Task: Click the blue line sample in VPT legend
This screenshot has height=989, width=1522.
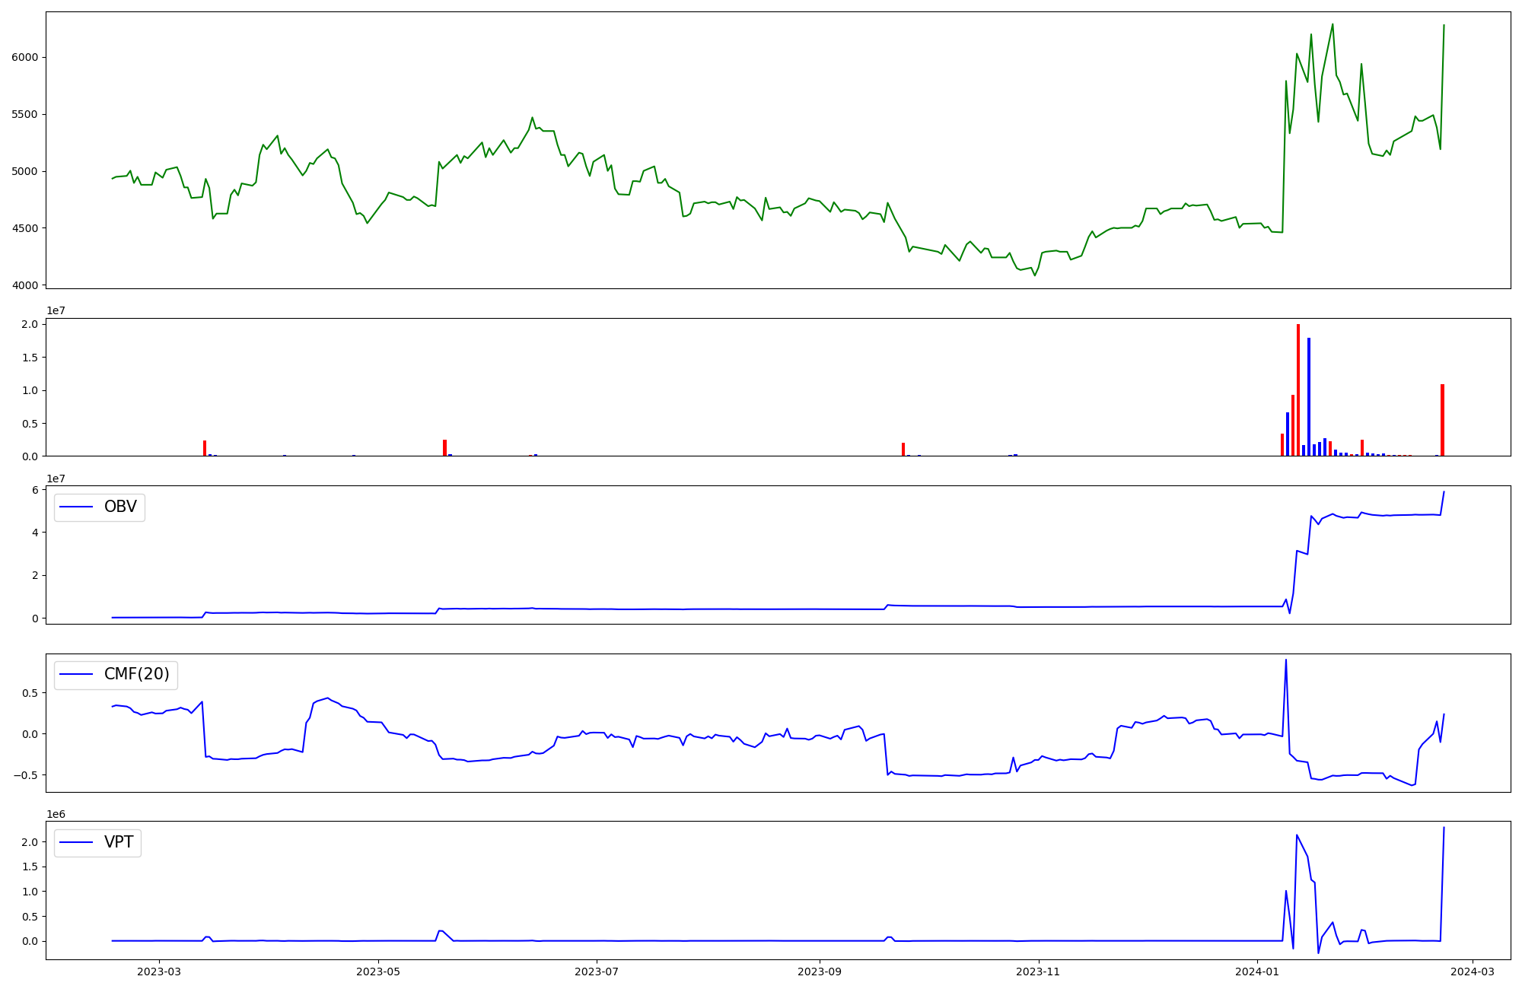Action: click(76, 842)
